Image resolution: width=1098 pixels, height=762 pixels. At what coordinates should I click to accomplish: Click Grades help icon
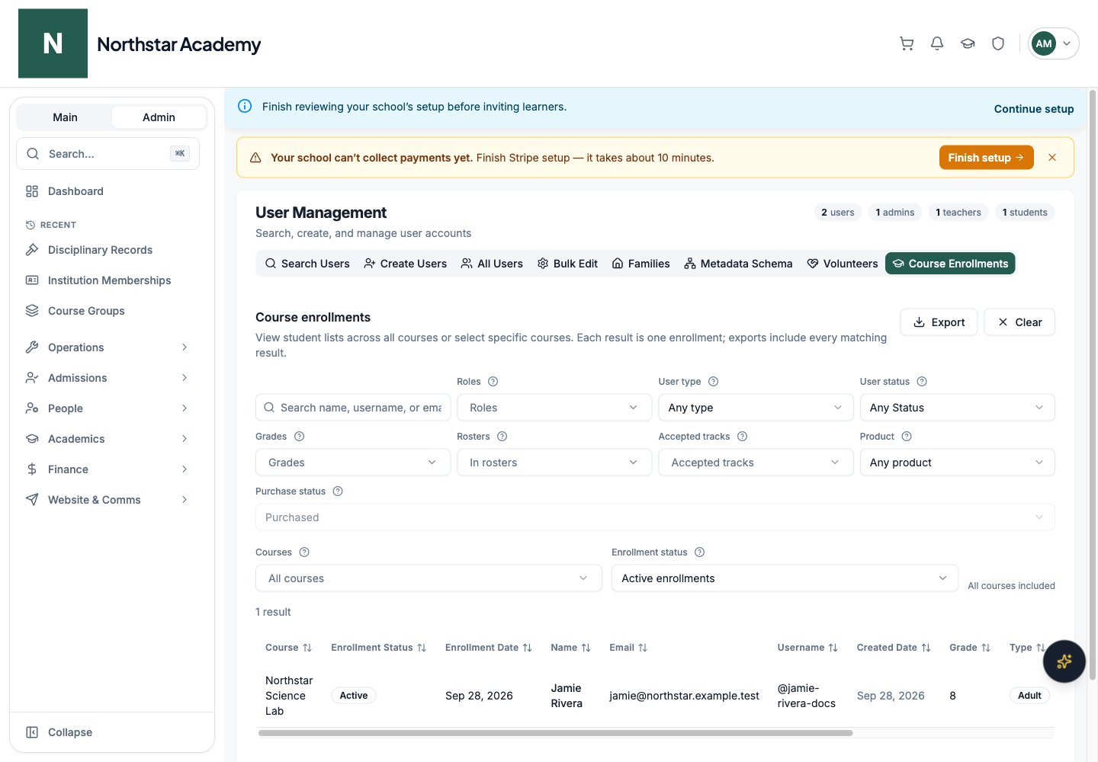click(299, 437)
